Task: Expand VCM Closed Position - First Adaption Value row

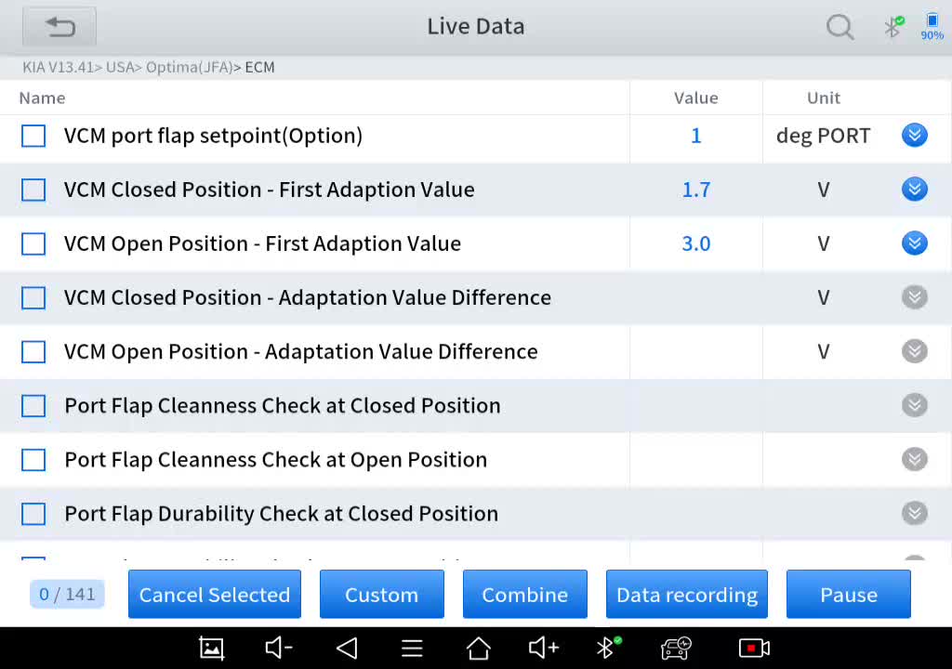Action: pos(915,190)
